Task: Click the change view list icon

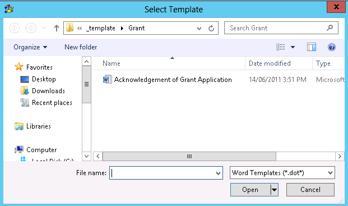Action: [281, 47]
